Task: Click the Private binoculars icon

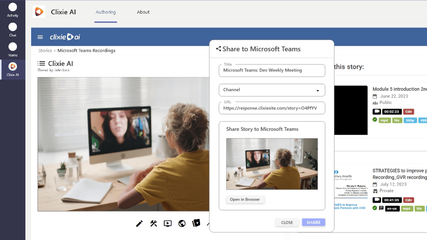Action: (x=375, y=191)
